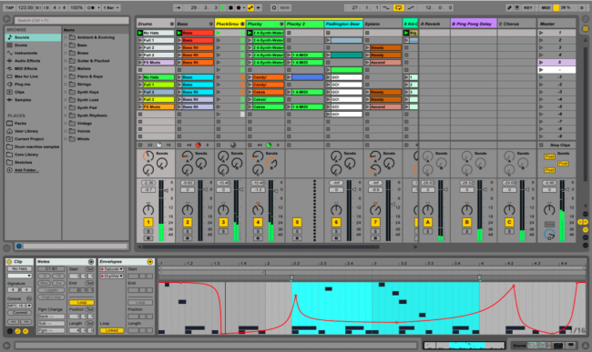Toggle track 4 activator button
592x352 pixels.
tap(258, 222)
